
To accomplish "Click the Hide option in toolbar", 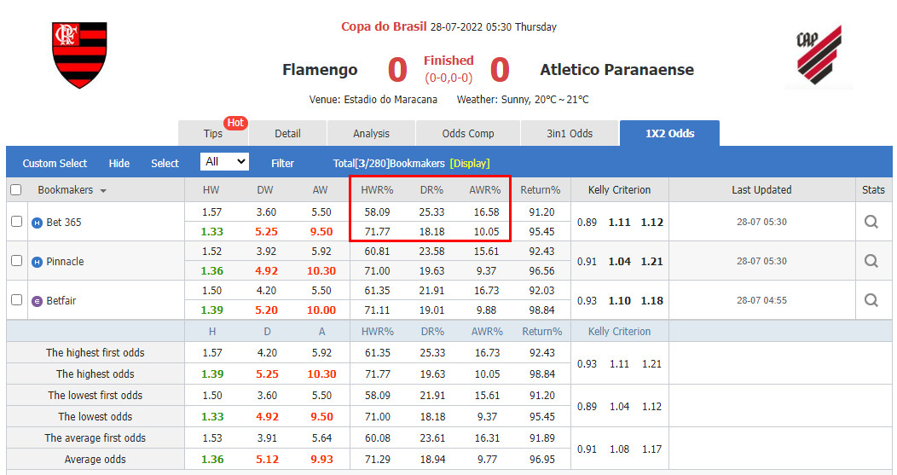I will click(x=119, y=163).
